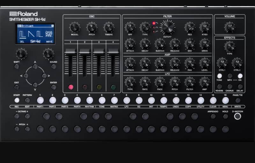
Task: Select step button 16 (MENU)
Action: pos(225,100)
